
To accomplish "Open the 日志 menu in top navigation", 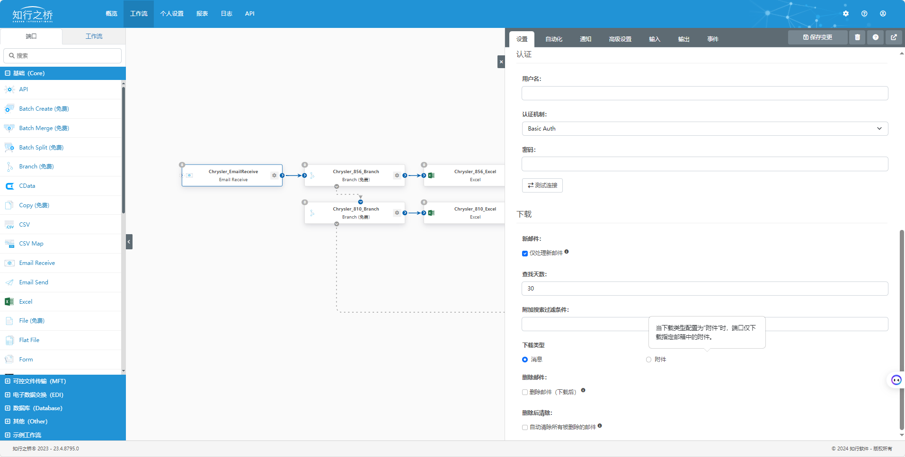I will (x=226, y=14).
